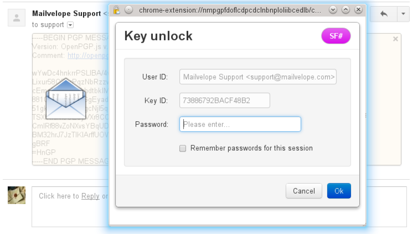Click the User ID field
418x234 pixels.
(x=258, y=77)
